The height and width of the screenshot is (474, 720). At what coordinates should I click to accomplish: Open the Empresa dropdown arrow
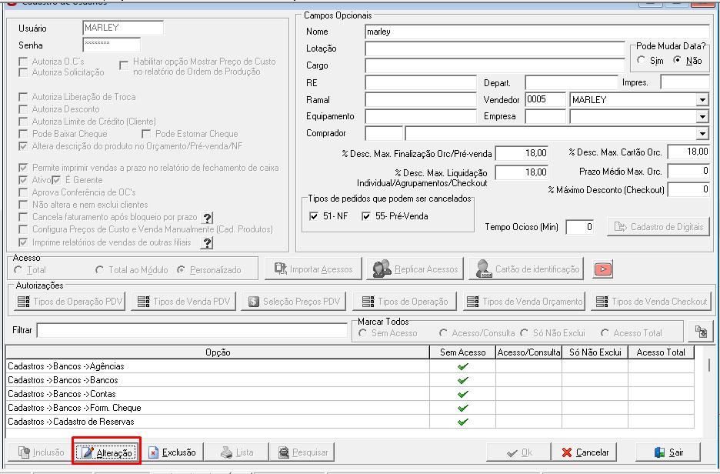702,117
